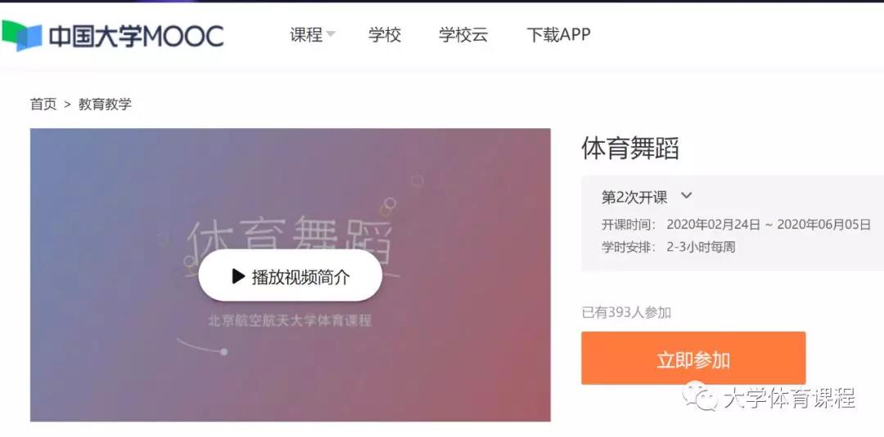
Task: Click the 中国大学MOOC site title text
Action: [136, 36]
